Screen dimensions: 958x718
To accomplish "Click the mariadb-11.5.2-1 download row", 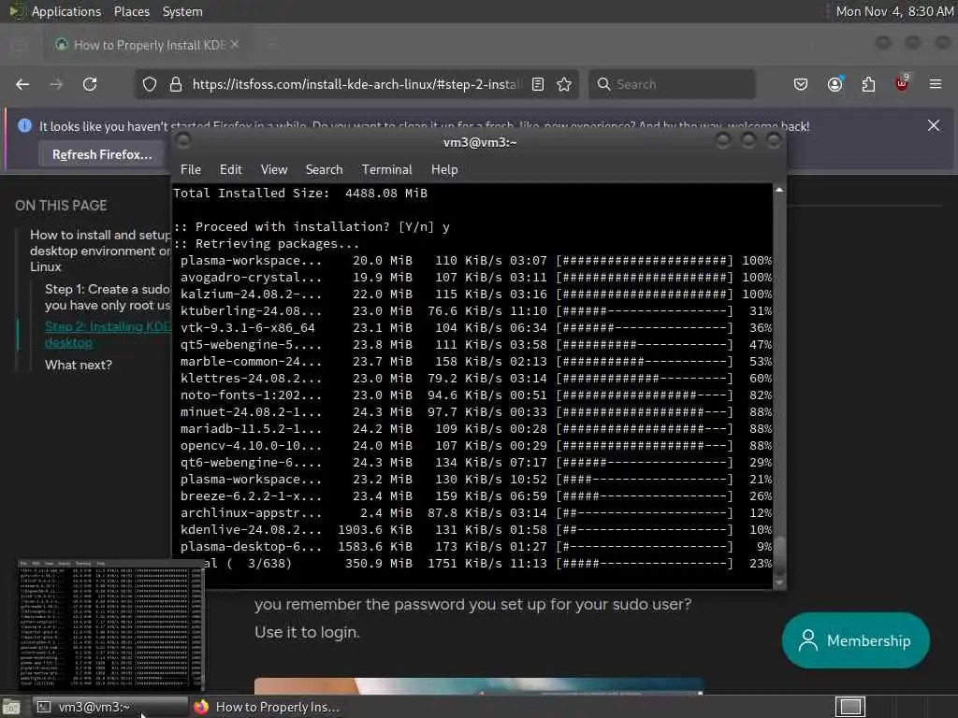I will coord(473,428).
